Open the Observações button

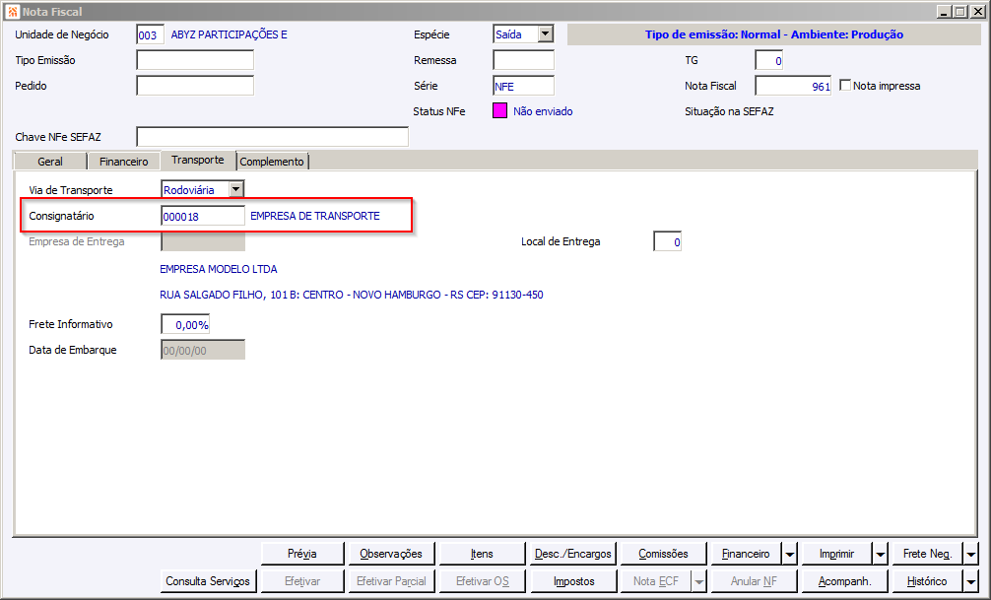391,554
